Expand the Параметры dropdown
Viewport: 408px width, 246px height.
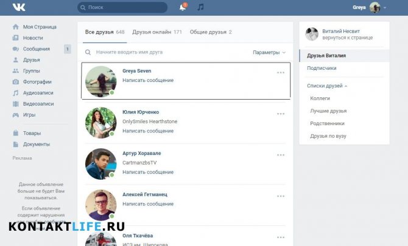click(x=269, y=52)
